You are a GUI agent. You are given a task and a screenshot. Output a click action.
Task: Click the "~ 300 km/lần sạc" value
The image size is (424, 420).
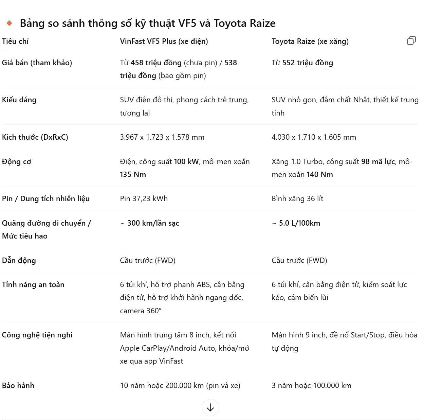click(150, 223)
